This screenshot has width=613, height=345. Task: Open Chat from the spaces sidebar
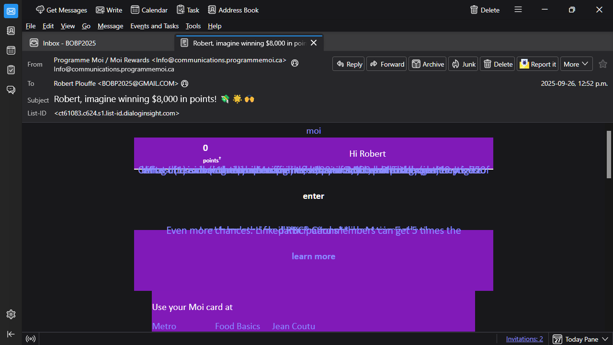[x=11, y=90]
